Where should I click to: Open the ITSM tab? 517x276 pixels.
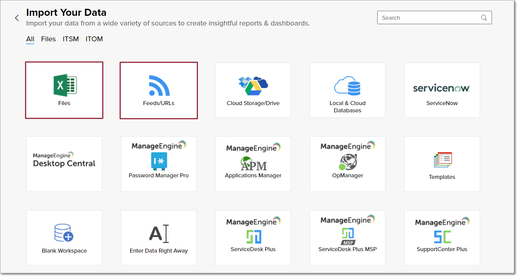pyautogui.click(x=71, y=39)
